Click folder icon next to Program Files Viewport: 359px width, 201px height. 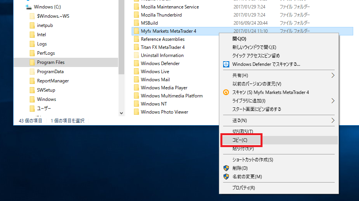point(32,62)
